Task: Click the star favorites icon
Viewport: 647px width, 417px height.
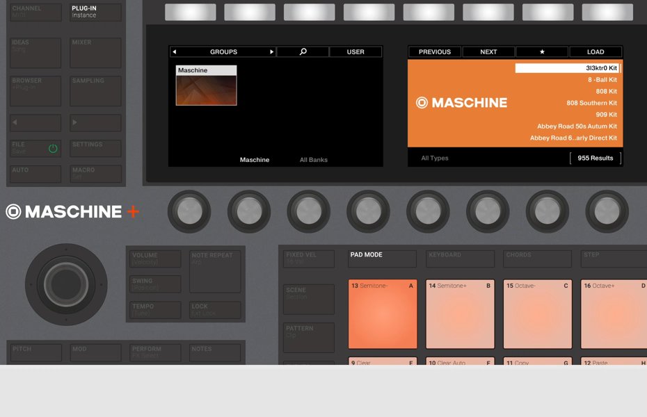Action: tap(542, 52)
